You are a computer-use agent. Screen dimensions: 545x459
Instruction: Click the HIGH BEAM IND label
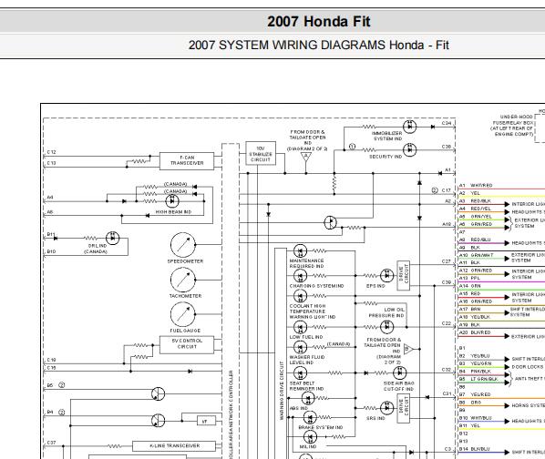point(173,212)
